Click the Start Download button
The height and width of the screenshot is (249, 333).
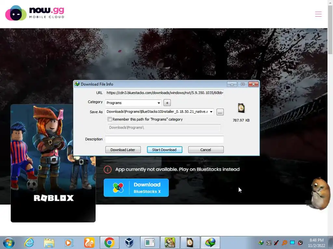point(165,150)
